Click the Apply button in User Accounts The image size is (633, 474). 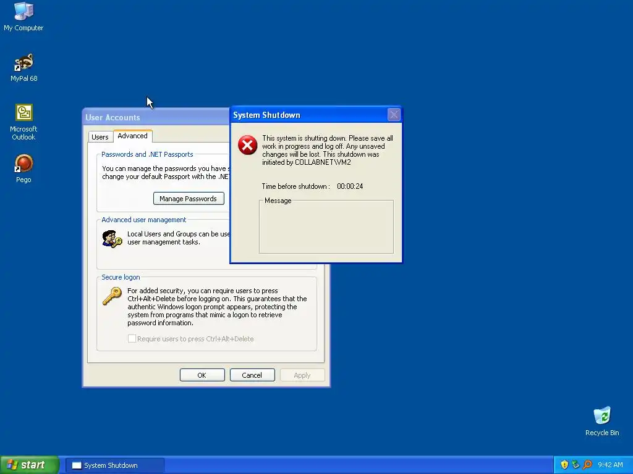pos(302,375)
